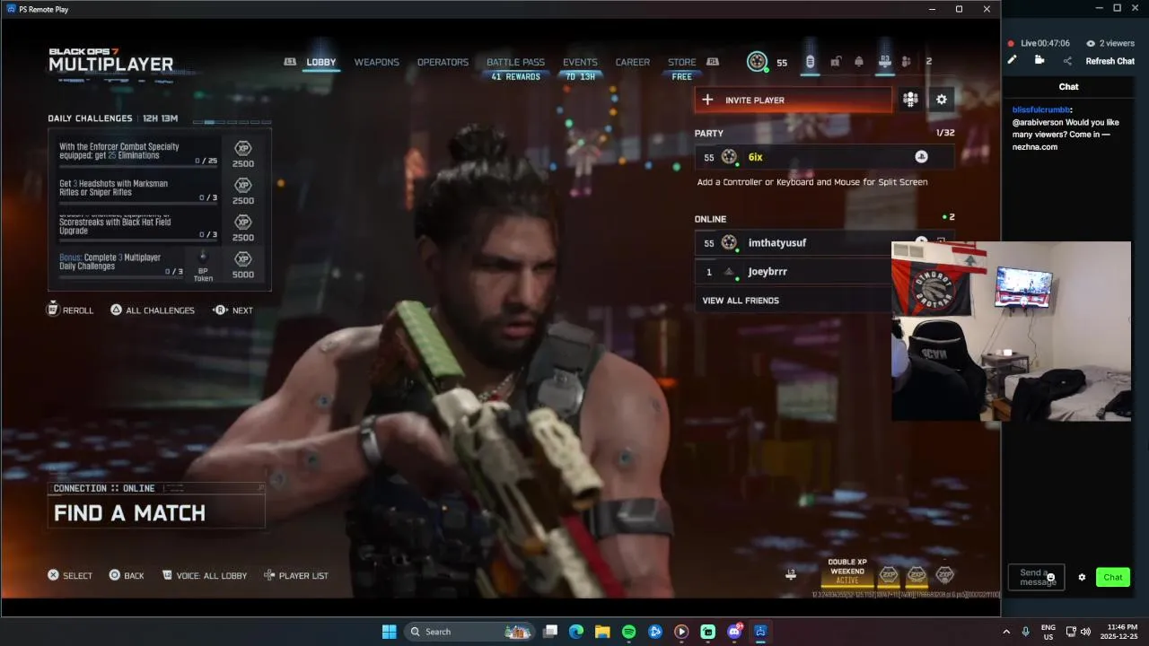
Task: Open File Explorer from the taskbar
Action: tap(602, 632)
